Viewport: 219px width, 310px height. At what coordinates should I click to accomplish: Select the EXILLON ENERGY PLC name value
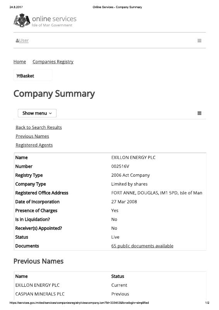(133, 158)
